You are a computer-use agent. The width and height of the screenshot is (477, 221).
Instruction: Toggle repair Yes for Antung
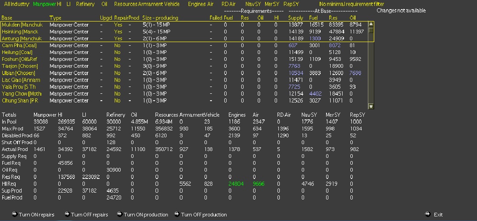tap(118, 38)
